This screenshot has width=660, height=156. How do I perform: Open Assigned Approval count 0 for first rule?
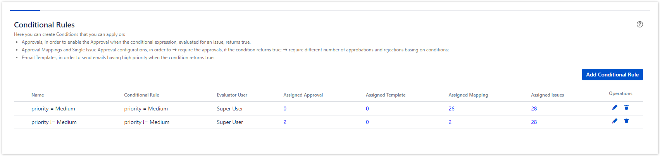285,109
